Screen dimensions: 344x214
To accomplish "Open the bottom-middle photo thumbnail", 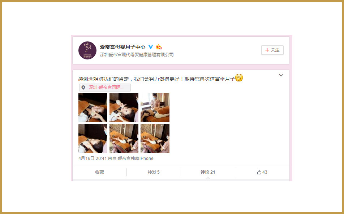I will (124, 139).
